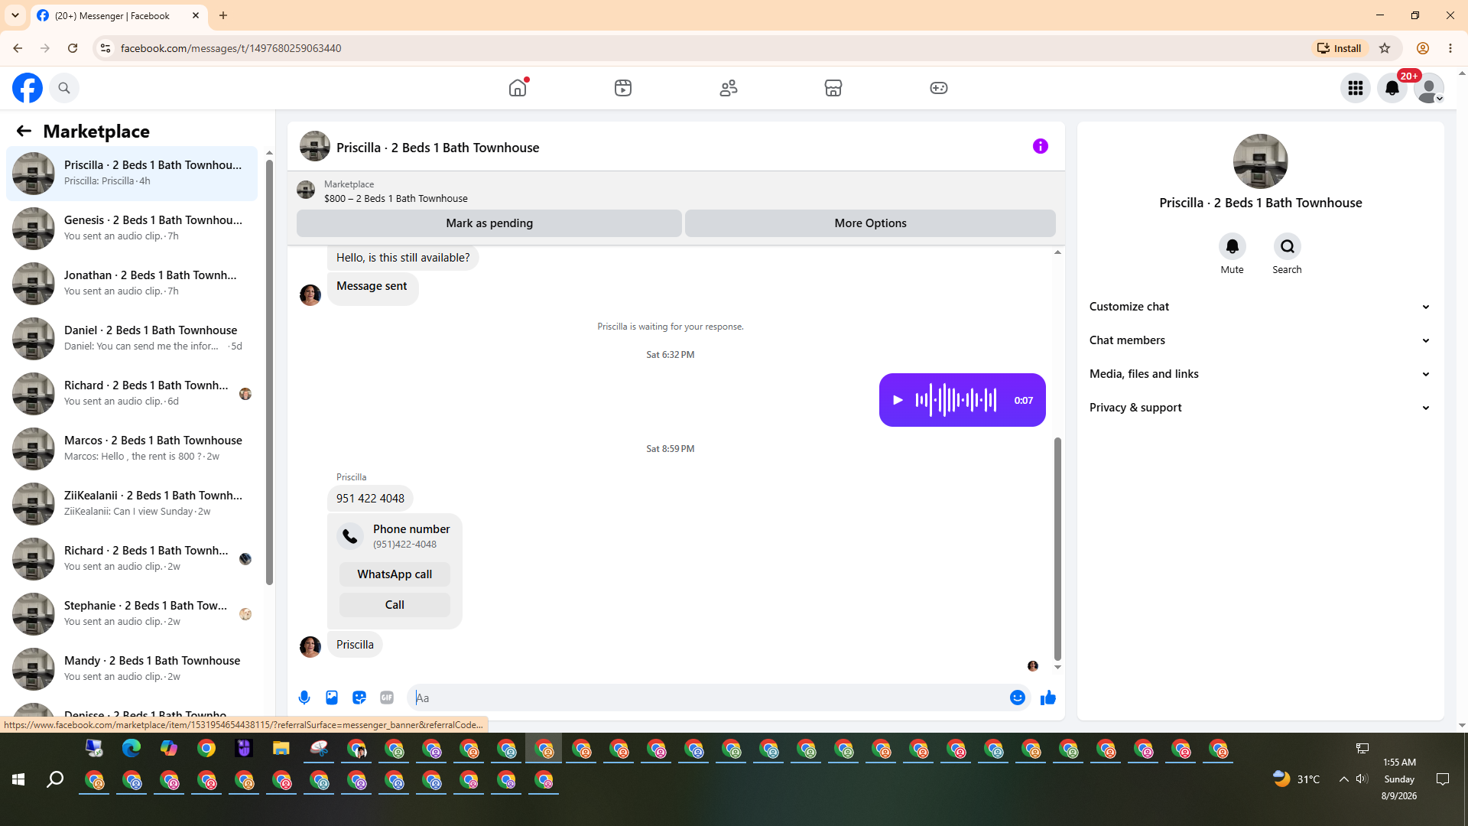
Task: Mute the Priscilla conversation
Action: (1233, 246)
